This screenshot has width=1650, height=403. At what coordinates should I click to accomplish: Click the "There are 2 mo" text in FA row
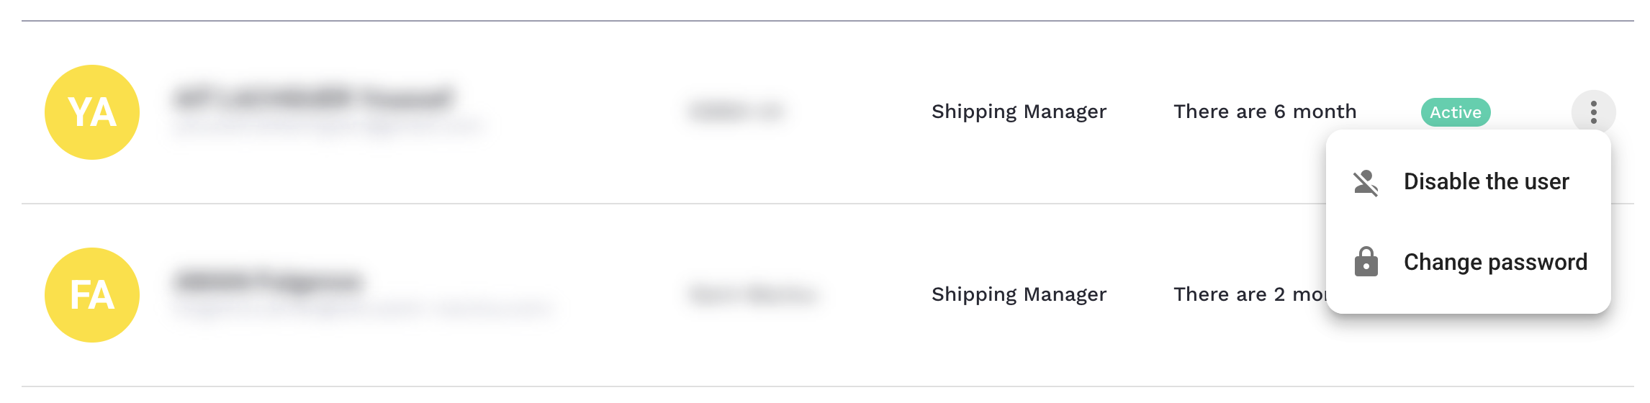(1249, 294)
